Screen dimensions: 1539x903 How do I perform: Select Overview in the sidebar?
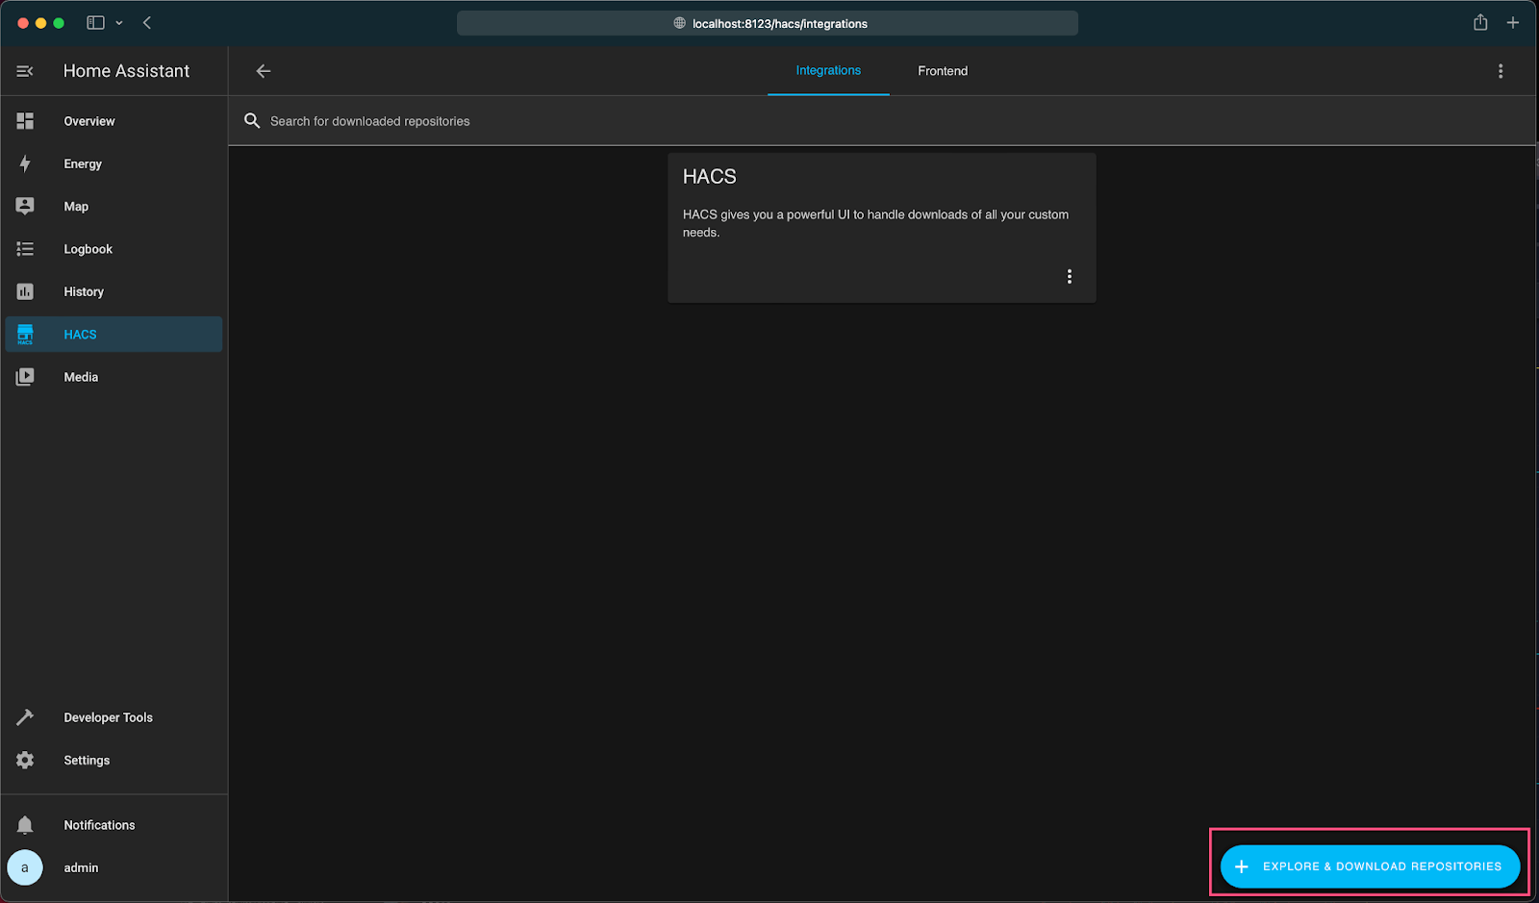tap(89, 121)
